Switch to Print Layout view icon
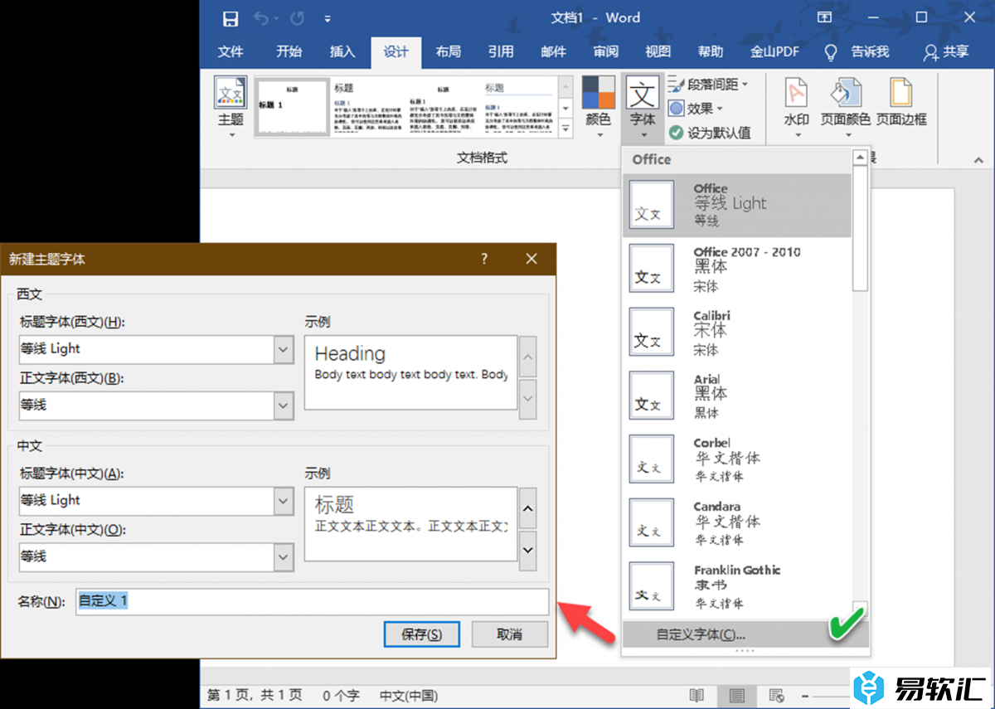This screenshot has height=709, width=995. click(x=736, y=695)
